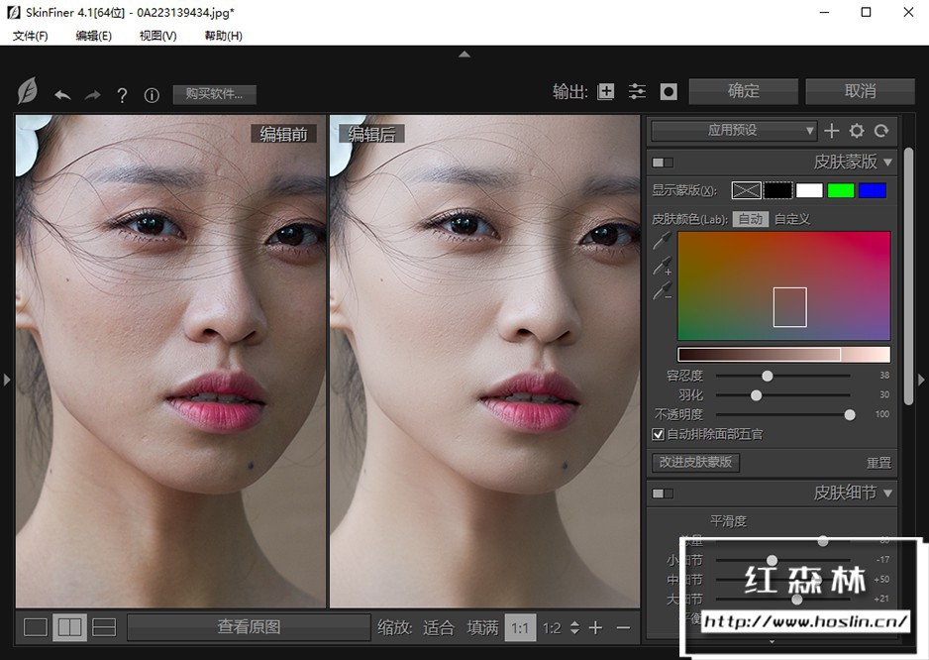Click the help question mark icon

[x=122, y=95]
